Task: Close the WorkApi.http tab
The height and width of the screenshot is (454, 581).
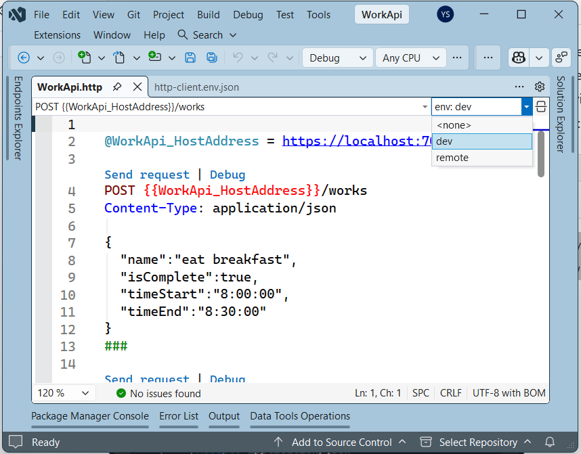Action: point(137,87)
